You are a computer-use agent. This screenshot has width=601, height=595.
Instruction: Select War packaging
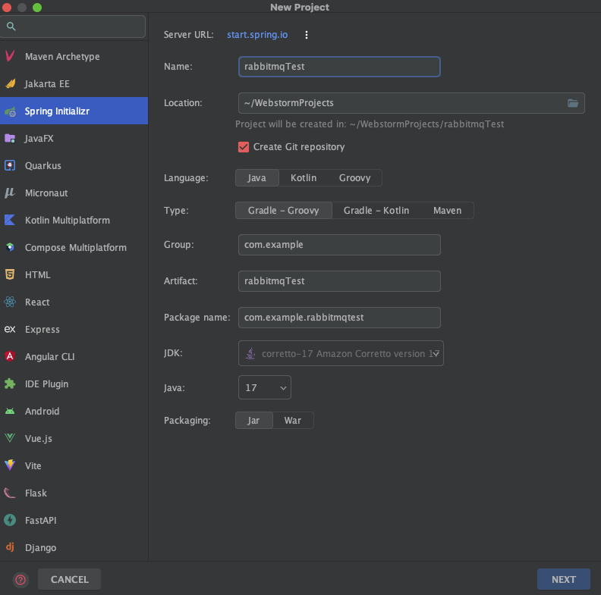pos(293,421)
